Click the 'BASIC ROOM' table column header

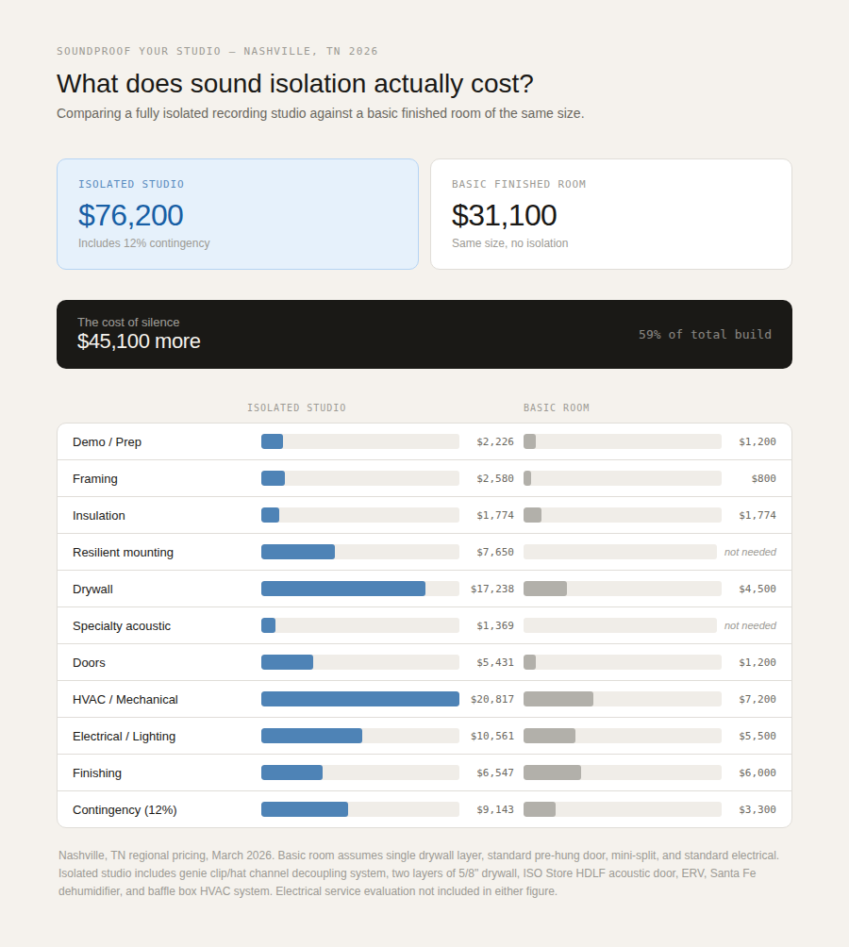point(557,407)
